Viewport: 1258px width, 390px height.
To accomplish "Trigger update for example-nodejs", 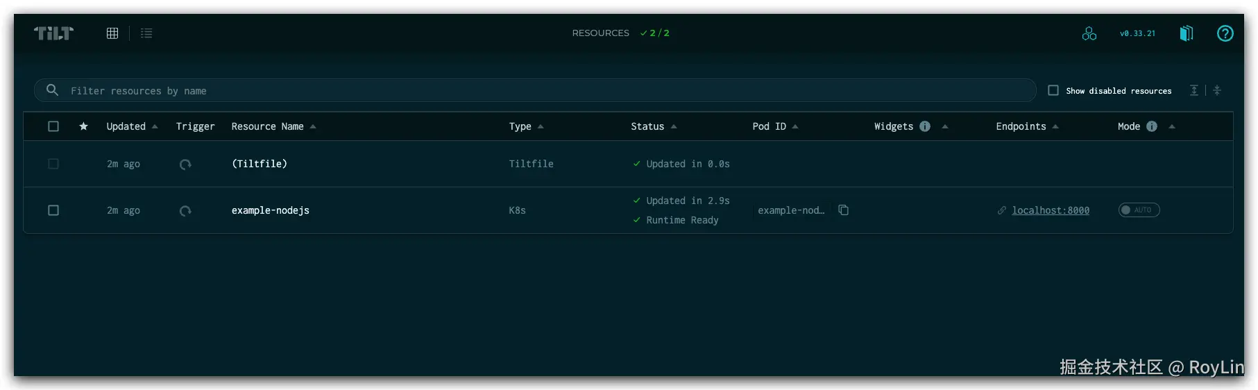I will [x=185, y=211].
